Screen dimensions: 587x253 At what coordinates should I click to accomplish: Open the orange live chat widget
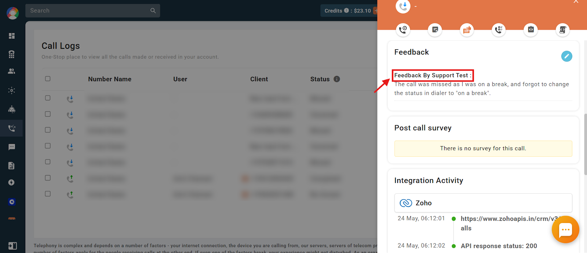(565, 230)
